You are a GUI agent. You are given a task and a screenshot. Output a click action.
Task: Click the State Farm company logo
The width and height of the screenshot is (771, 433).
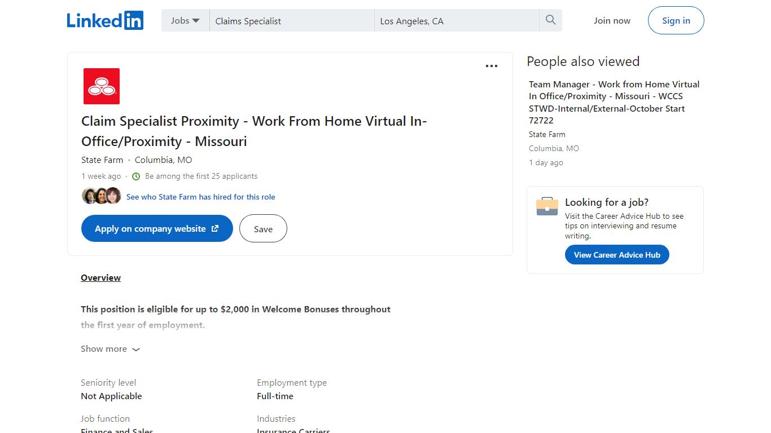coord(102,86)
